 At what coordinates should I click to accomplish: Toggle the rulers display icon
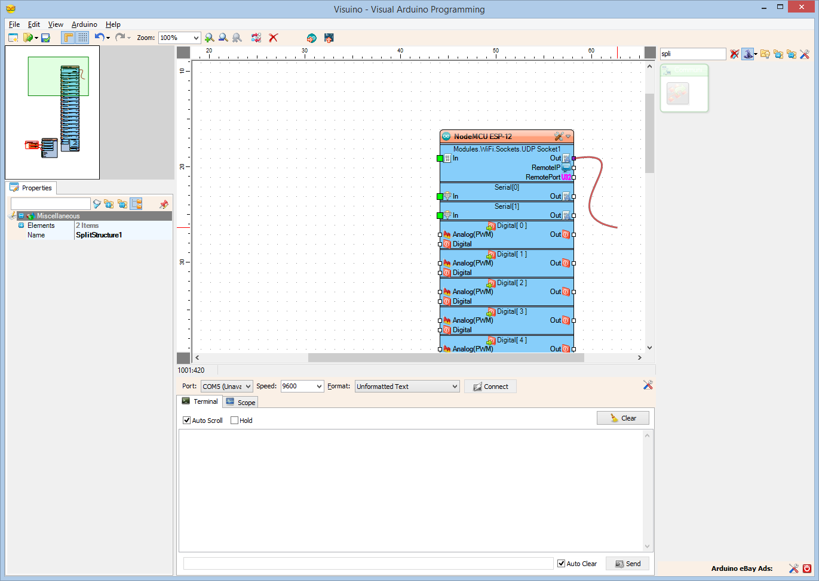click(68, 38)
